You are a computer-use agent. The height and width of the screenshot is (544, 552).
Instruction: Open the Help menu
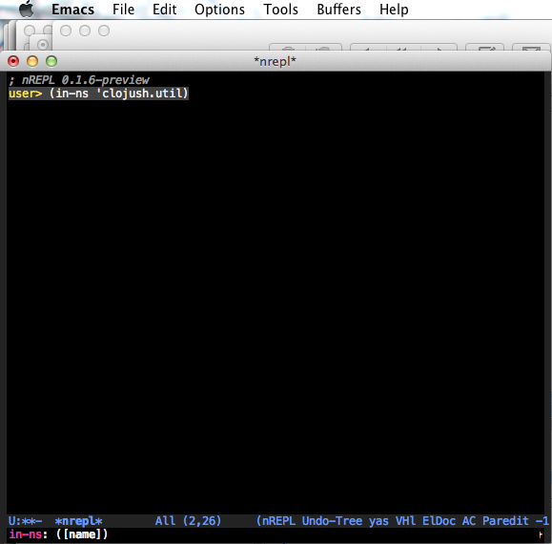394,10
